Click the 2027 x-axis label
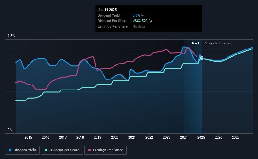The height and width of the screenshot is (159, 258). (236, 137)
